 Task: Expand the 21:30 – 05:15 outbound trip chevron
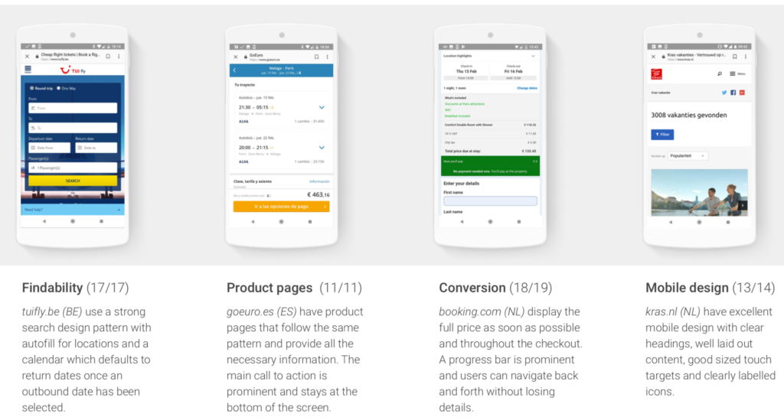click(322, 107)
